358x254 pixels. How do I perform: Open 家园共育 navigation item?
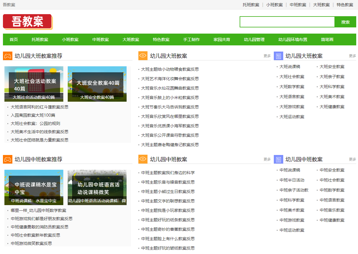(222, 39)
